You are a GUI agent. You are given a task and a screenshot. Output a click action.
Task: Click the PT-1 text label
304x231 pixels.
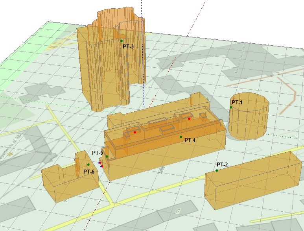pyautogui.click(x=237, y=102)
